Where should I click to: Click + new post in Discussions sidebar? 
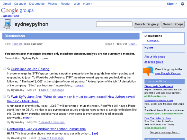pos(153,41)
